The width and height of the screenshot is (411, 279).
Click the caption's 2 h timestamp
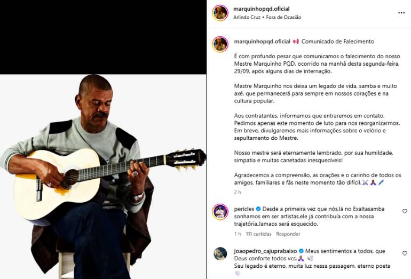coord(237,192)
